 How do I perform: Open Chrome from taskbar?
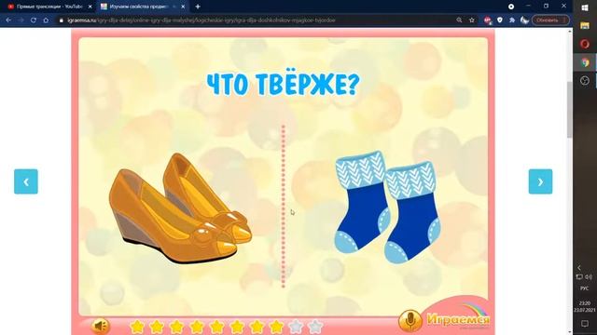pos(585,62)
